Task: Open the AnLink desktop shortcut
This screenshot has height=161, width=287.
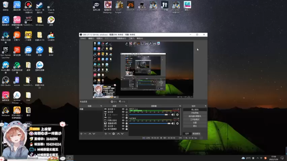Action: pyautogui.click(x=17, y=82)
